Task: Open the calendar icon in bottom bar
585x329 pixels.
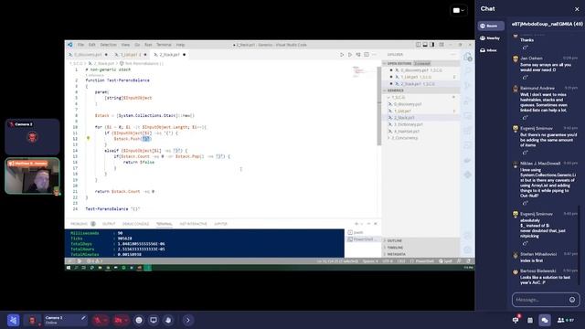Action: click(530, 320)
